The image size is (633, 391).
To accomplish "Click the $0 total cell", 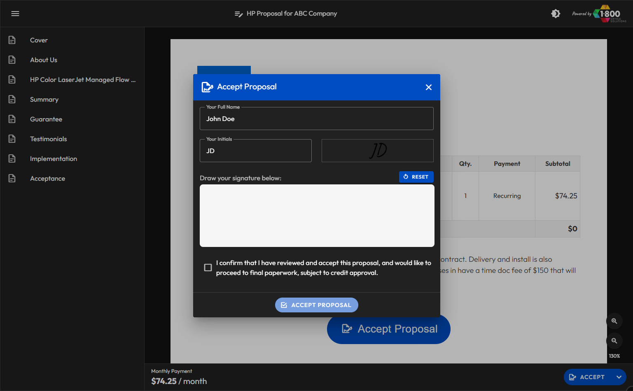I will pyautogui.click(x=558, y=229).
